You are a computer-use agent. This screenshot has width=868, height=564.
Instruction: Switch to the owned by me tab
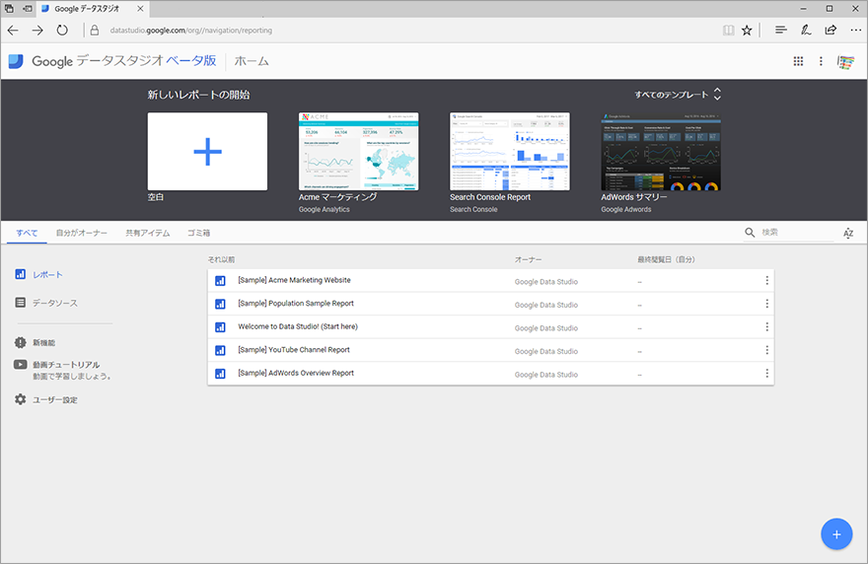pos(81,234)
